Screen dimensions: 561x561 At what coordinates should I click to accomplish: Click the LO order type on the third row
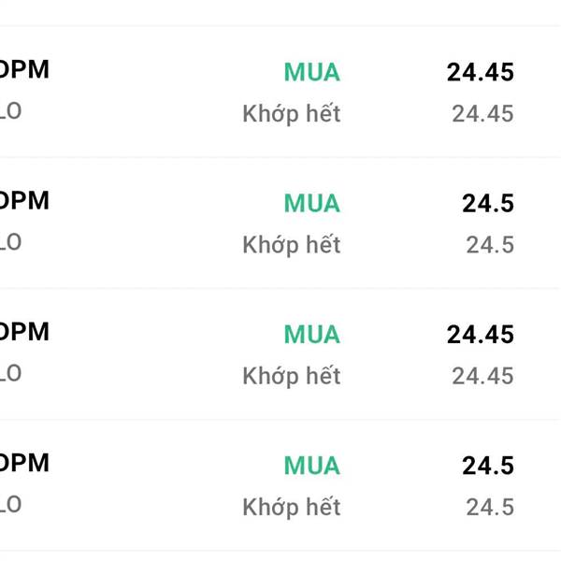click(x=10, y=373)
